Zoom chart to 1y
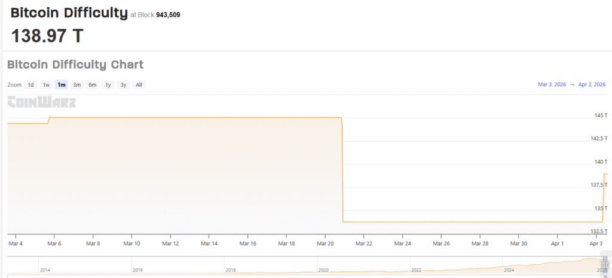The image size is (612, 278). point(108,85)
